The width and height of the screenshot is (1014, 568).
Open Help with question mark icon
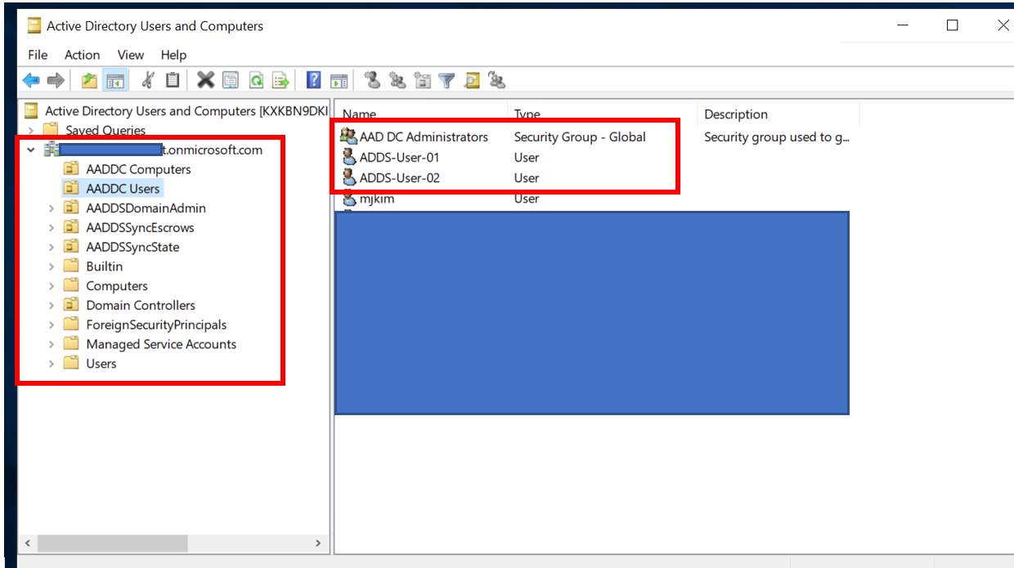click(314, 80)
